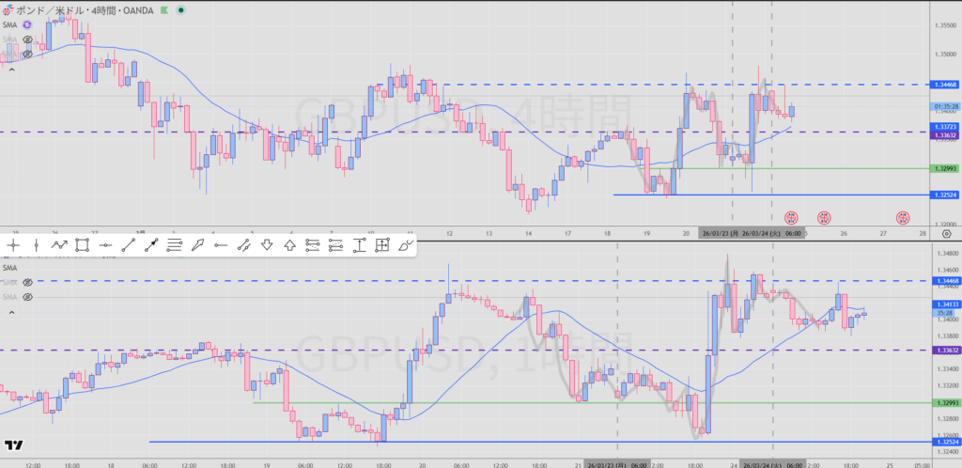Choose the rectangle shape drawing tool
The height and width of the screenshot is (468, 962).
pos(82,245)
